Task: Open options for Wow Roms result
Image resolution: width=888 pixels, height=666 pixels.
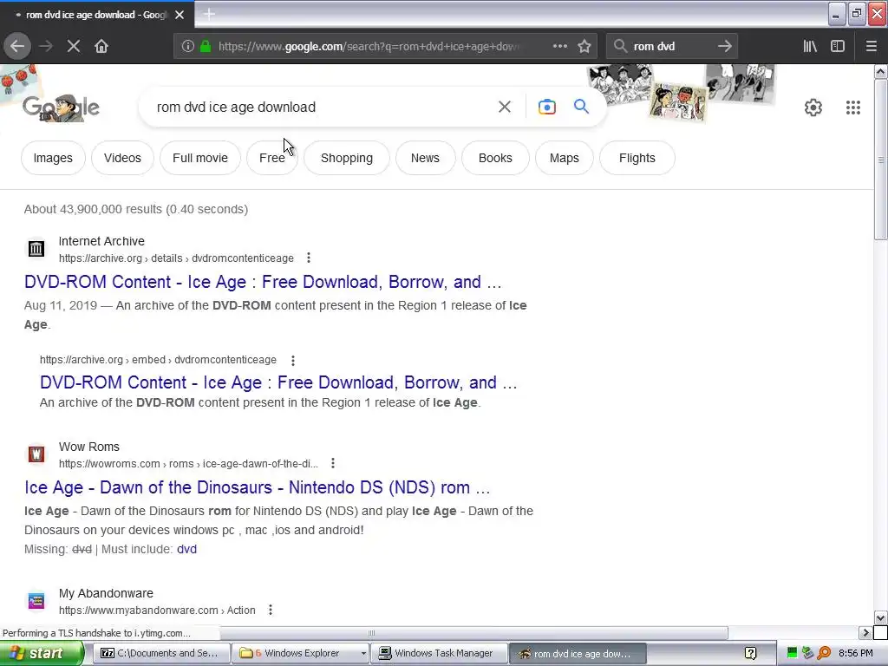Action: 333,463
